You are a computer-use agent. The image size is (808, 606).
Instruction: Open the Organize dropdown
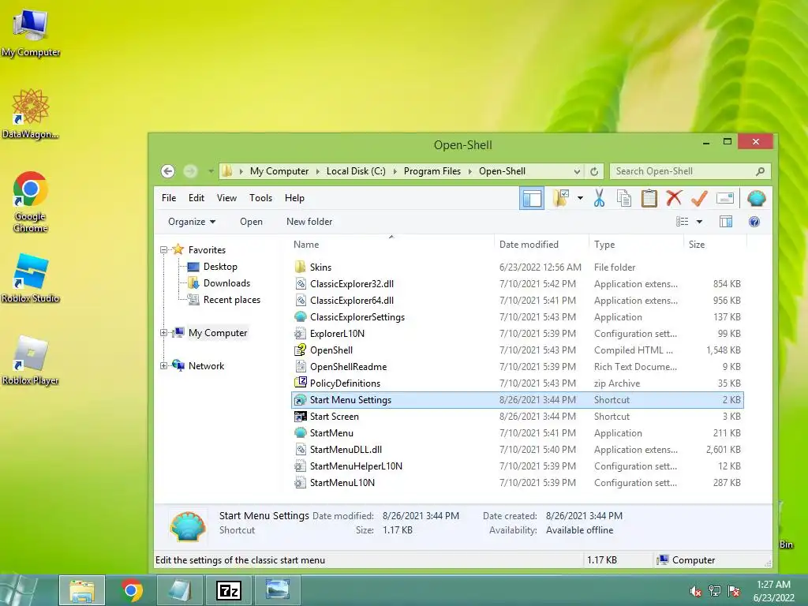point(192,222)
